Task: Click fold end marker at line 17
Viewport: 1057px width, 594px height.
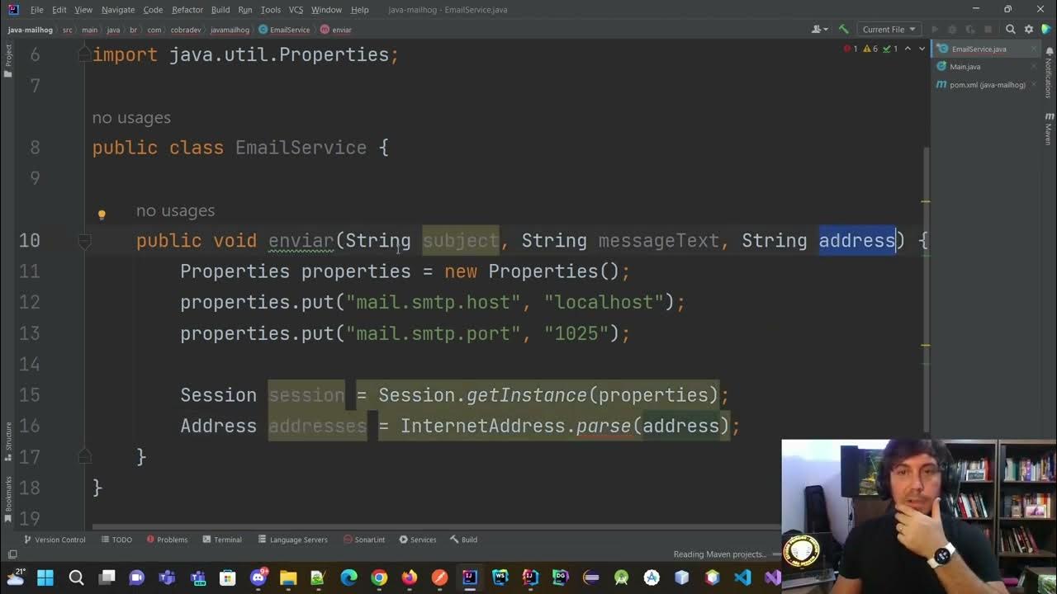Action: 84,456
